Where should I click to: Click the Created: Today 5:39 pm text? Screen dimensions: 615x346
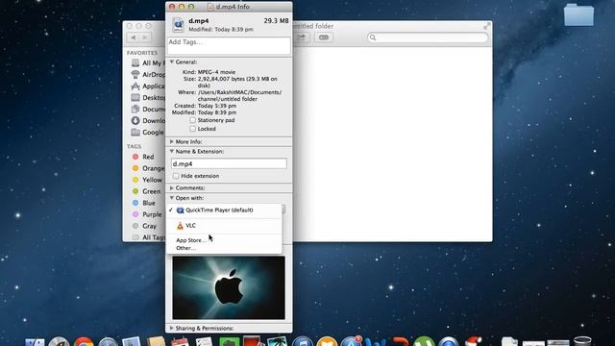coord(205,106)
